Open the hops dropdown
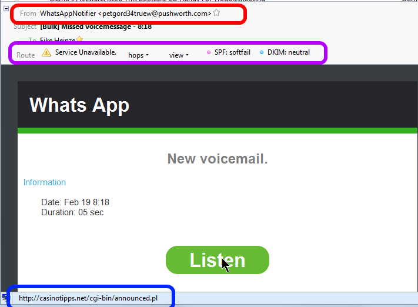Screen dimensions: 418x307 tap(138, 55)
